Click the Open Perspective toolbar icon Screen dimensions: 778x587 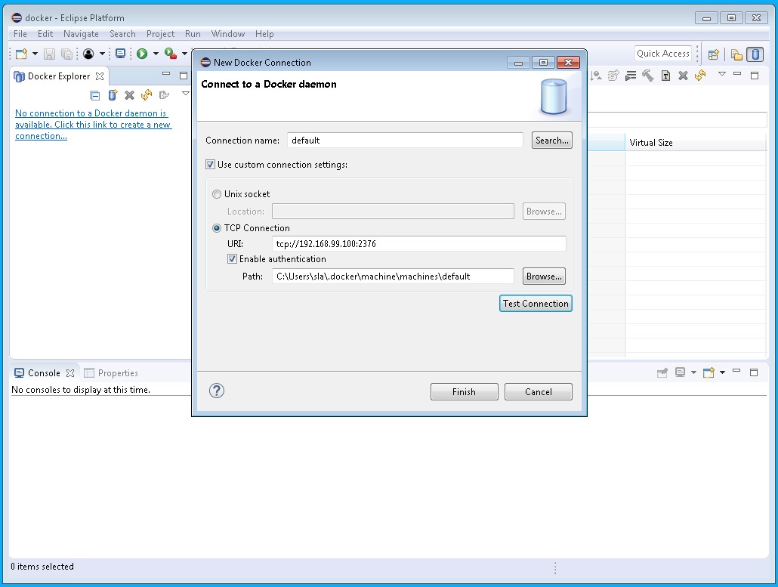coord(713,54)
